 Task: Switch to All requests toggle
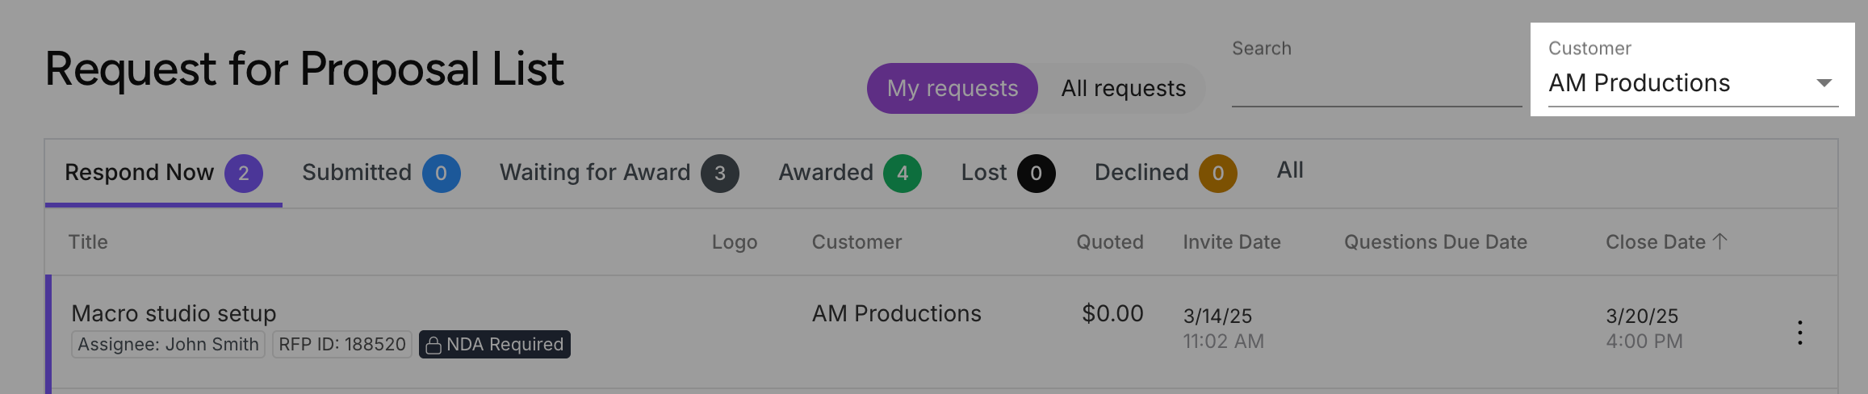pyautogui.click(x=1124, y=88)
